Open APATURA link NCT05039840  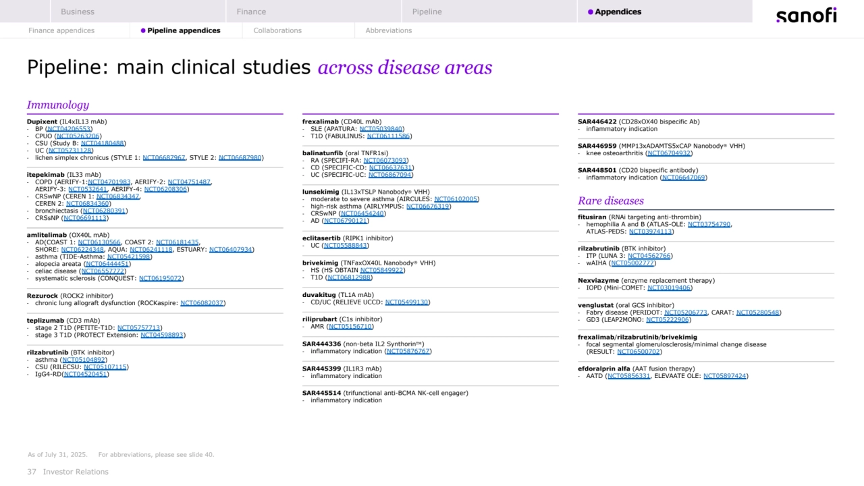(381, 129)
